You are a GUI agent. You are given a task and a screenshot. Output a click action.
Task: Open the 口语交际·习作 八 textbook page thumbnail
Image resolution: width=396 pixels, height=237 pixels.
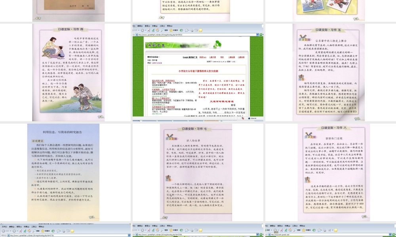click(x=333, y=172)
